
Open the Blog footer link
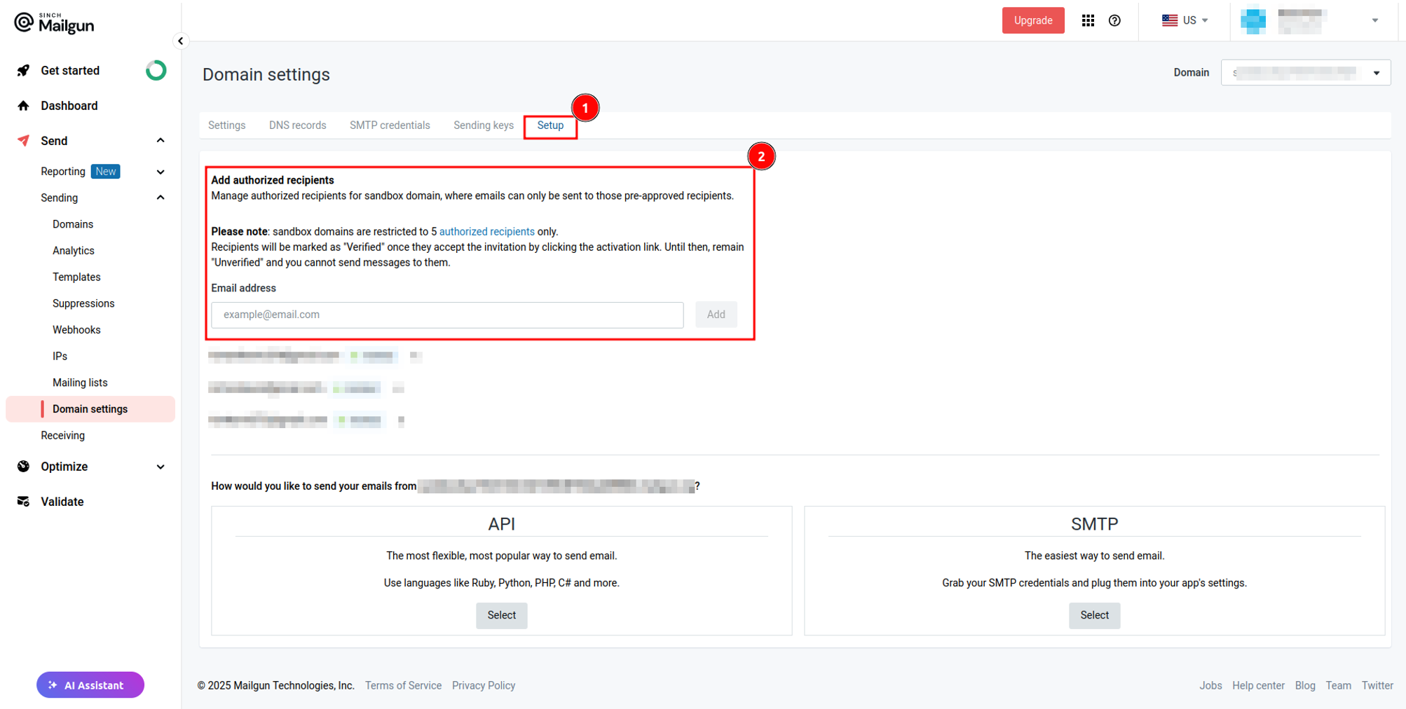click(x=1305, y=686)
